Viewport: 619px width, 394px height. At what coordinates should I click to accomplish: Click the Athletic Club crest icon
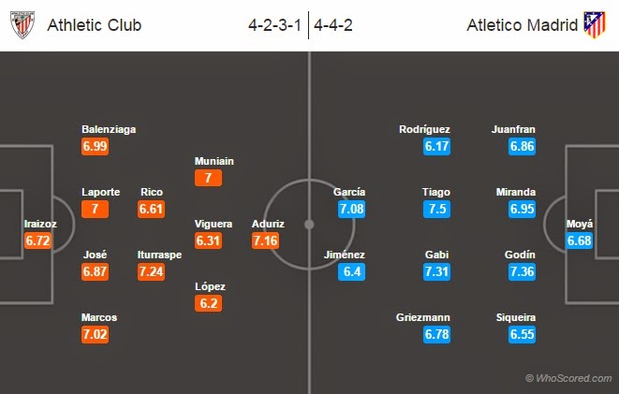coord(22,25)
